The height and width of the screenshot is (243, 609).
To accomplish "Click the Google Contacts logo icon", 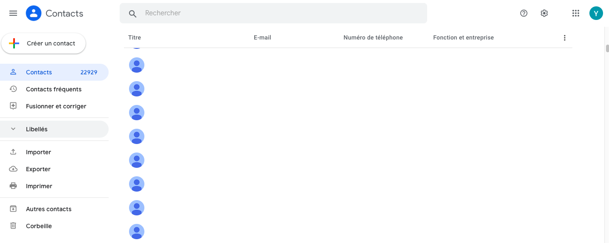I will tap(34, 13).
